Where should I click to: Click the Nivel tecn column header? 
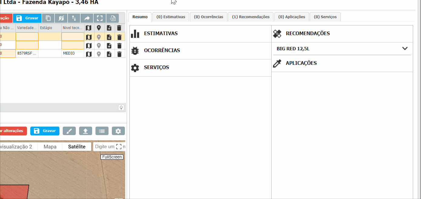coord(73,28)
